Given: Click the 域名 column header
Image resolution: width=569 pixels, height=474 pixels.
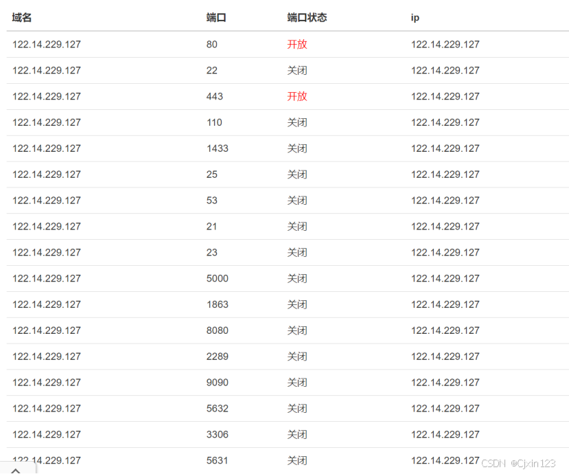Looking at the screenshot, I should [x=22, y=17].
